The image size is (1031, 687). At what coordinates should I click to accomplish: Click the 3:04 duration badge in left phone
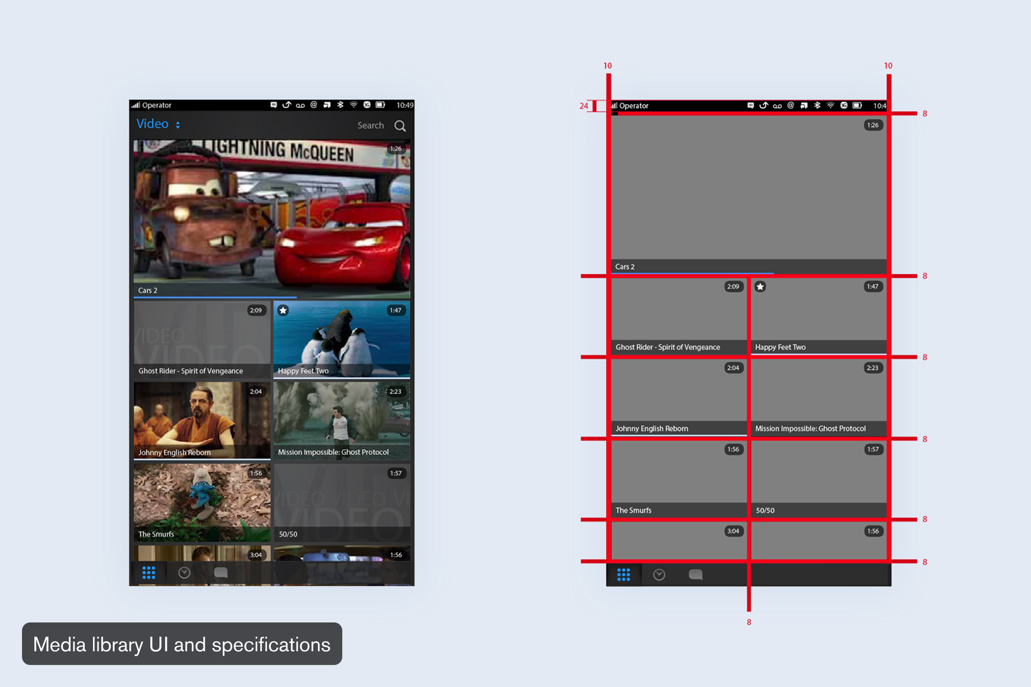coord(256,555)
